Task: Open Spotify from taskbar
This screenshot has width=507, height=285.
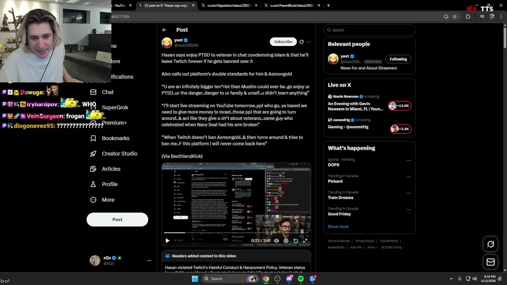Action: pyautogui.click(x=301, y=279)
